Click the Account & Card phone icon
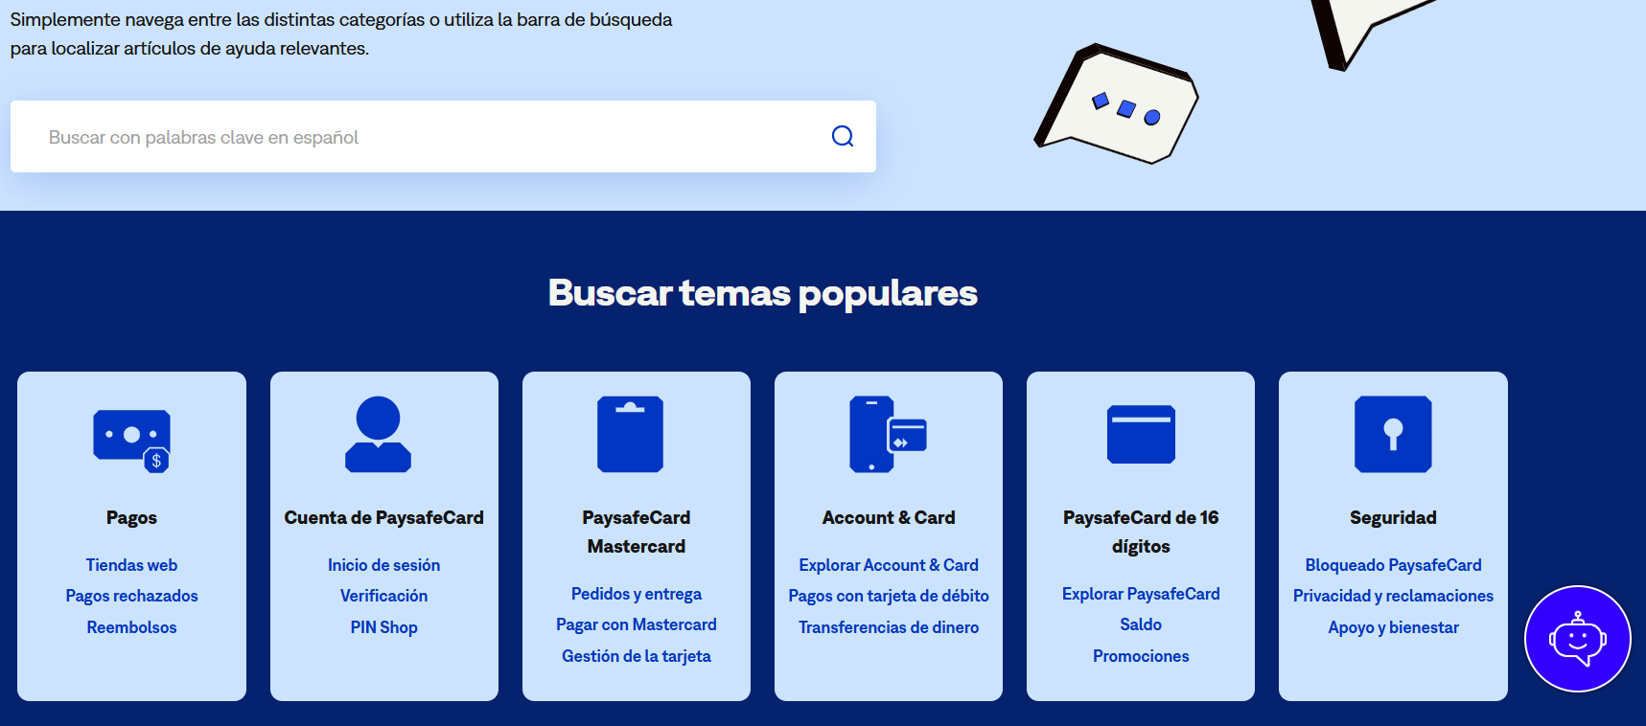 (x=888, y=434)
